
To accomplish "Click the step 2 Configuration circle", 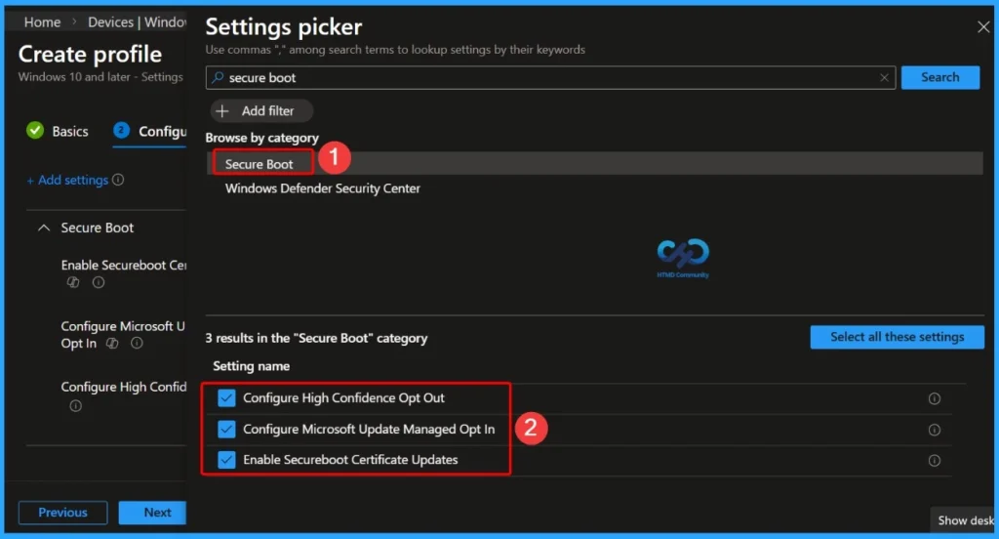I will [121, 130].
